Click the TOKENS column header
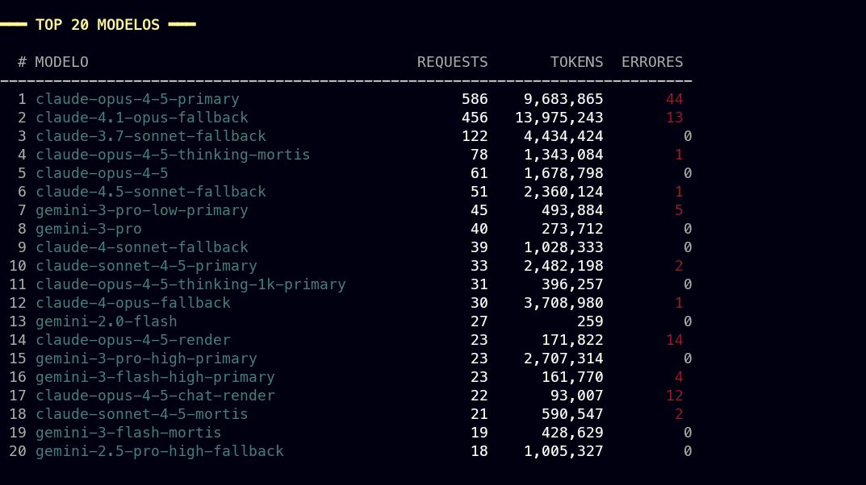This screenshot has width=866, height=485. click(x=576, y=62)
